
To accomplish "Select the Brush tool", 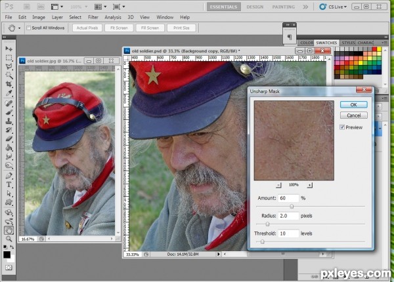I will coord(9,112).
